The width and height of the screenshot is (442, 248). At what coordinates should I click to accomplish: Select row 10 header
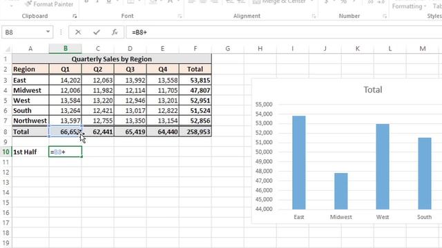coord(6,152)
